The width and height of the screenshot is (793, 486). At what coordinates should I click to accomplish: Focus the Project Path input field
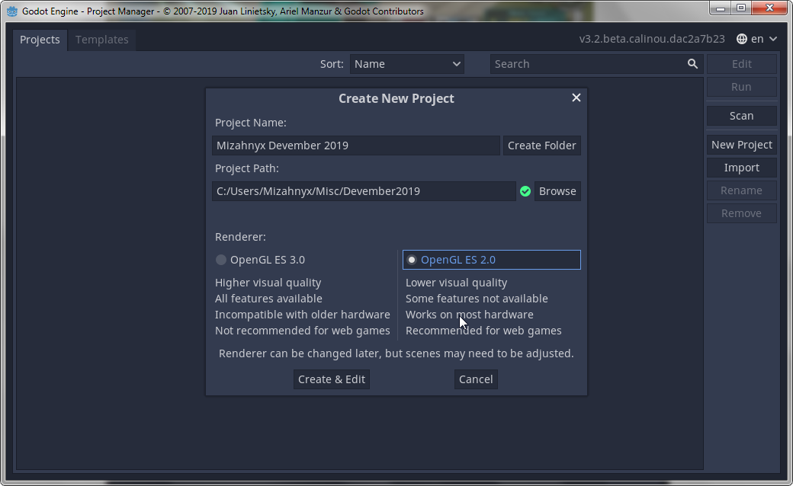pos(364,191)
